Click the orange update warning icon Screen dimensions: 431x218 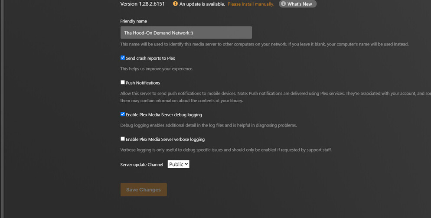click(175, 4)
